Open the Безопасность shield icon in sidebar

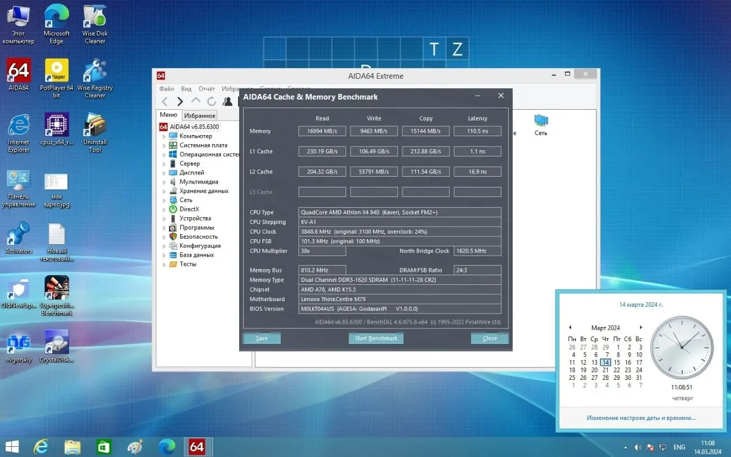tap(174, 236)
